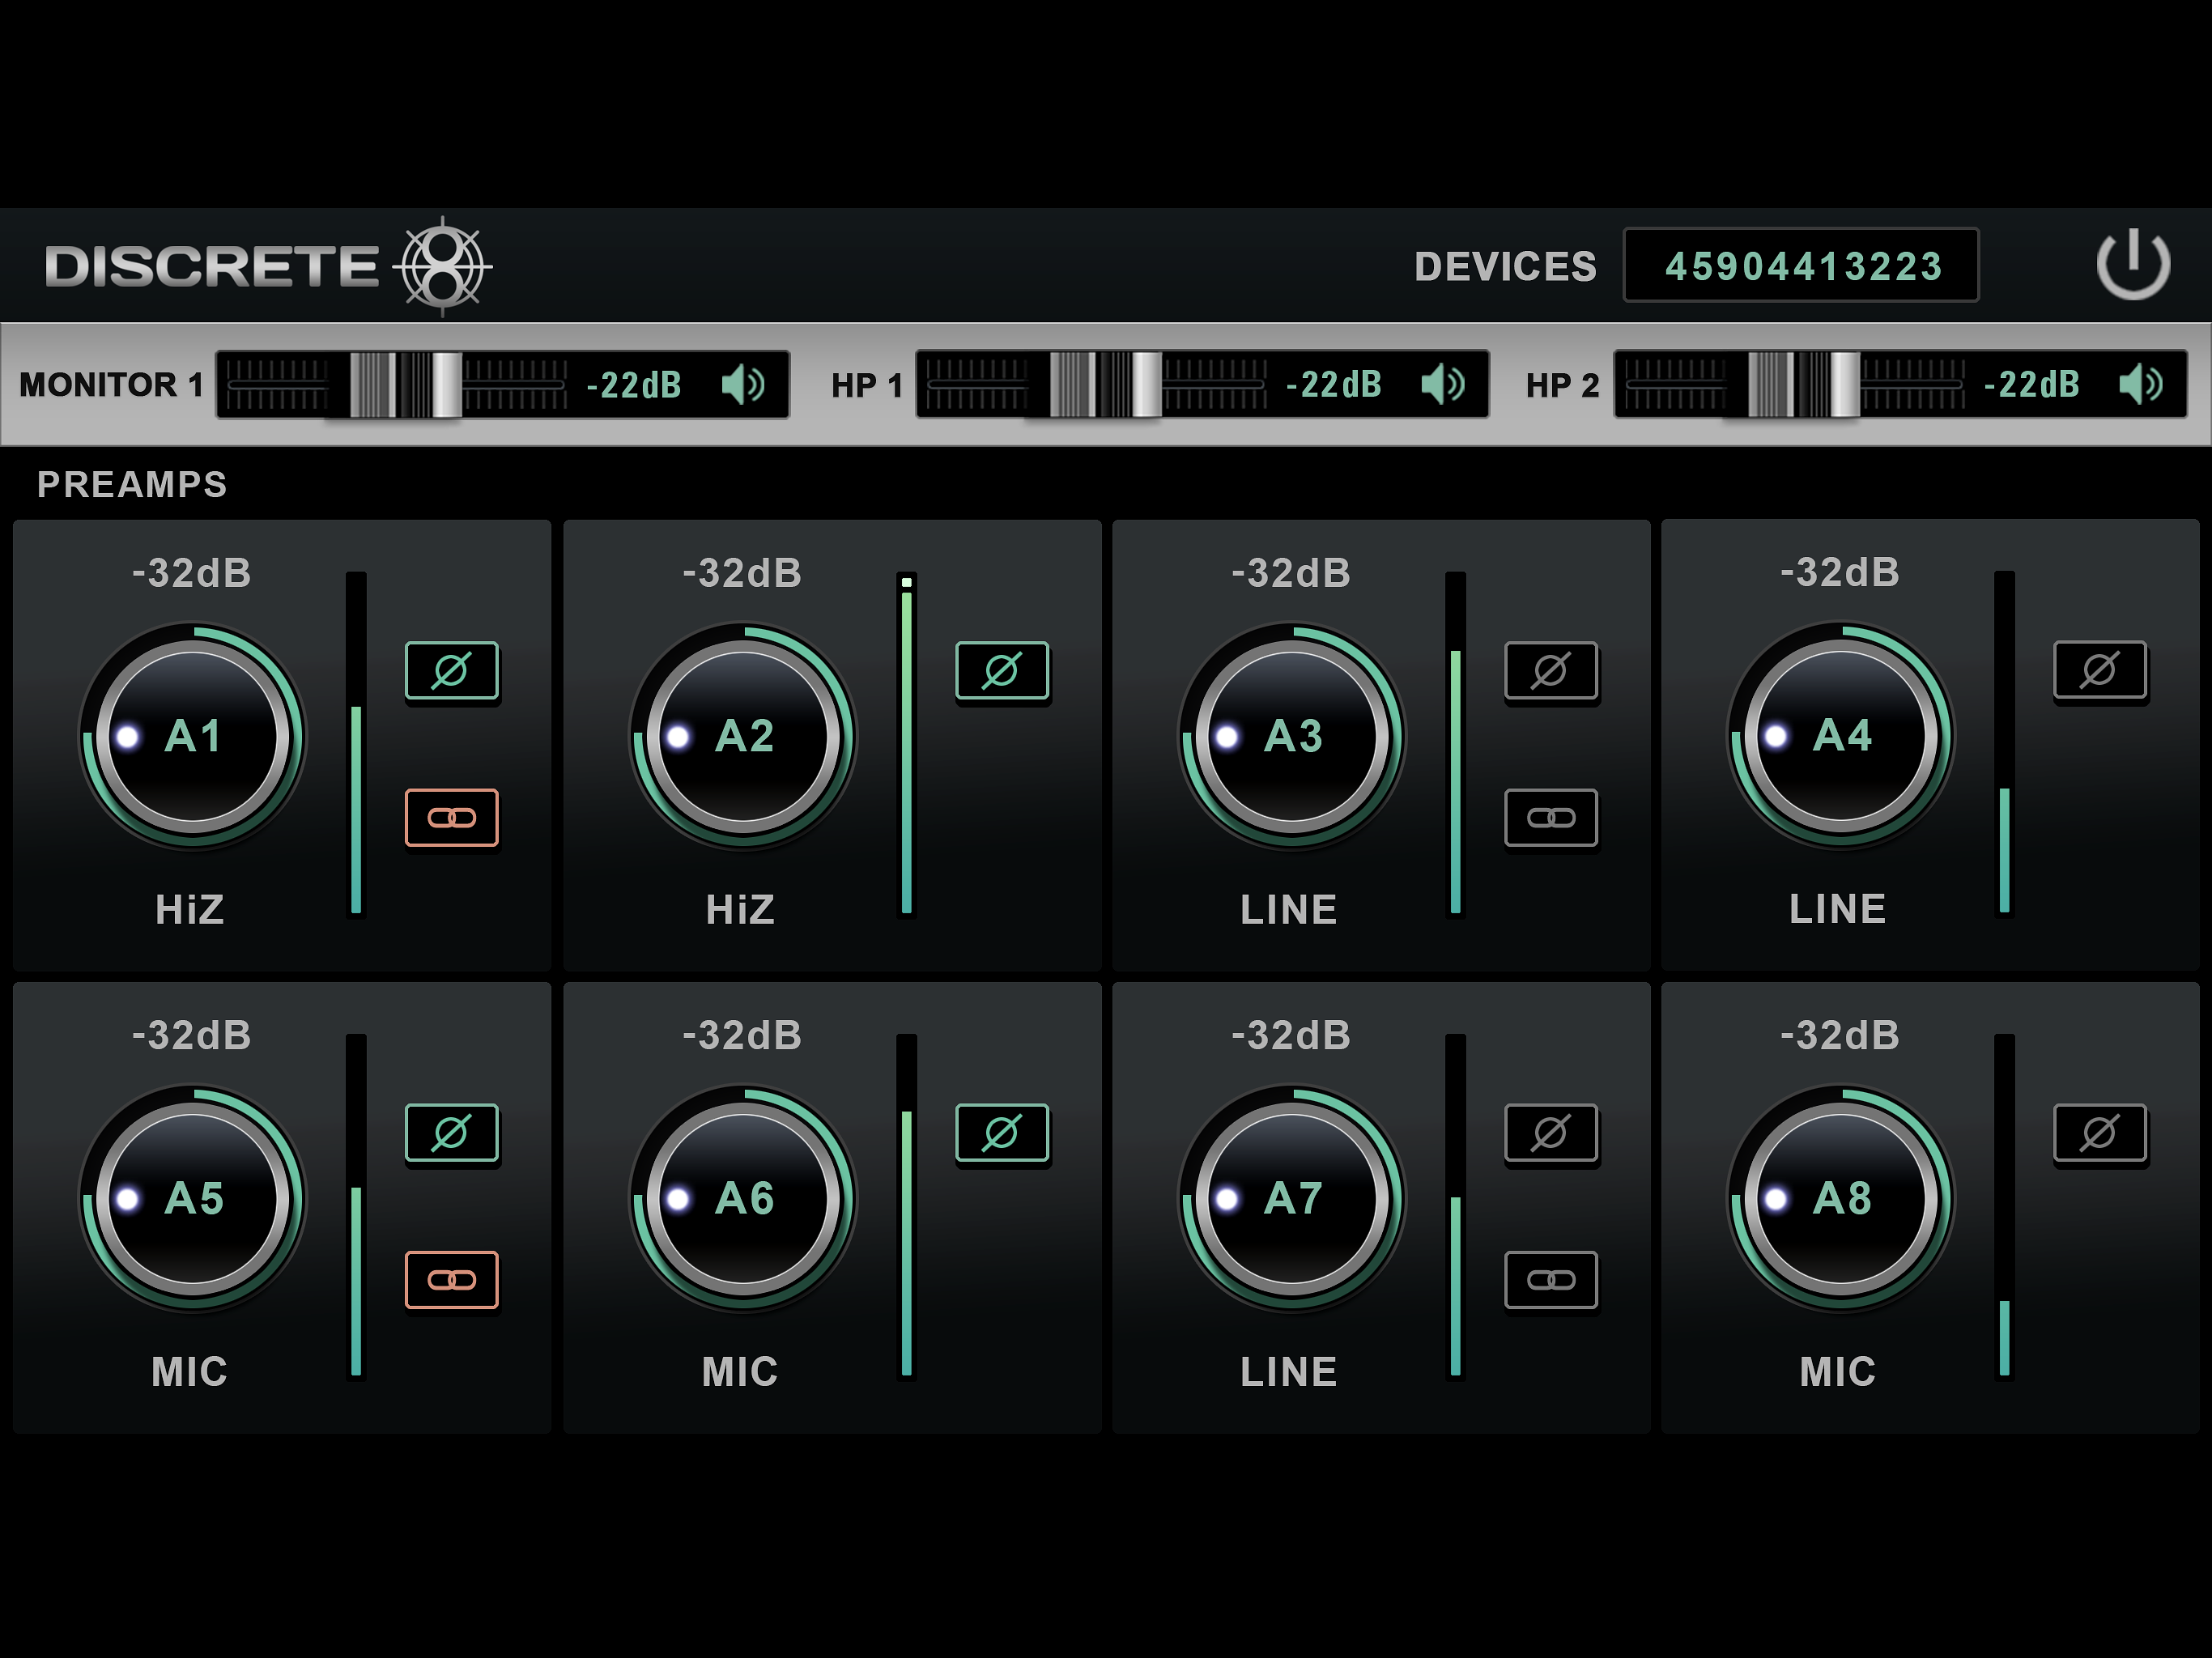
Task: Click the Discrete 8 logo
Action: click(x=268, y=266)
